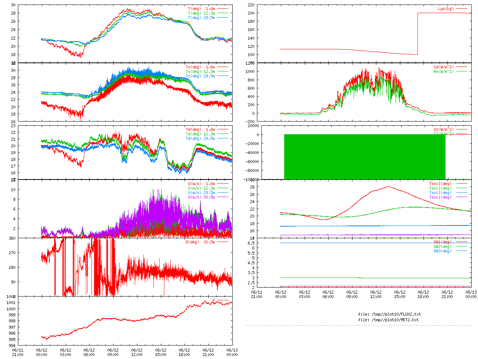This screenshot has height=359, width=478.
Task: Click the 'Td(deg) 12.3m' legend entry
Action: point(200,134)
